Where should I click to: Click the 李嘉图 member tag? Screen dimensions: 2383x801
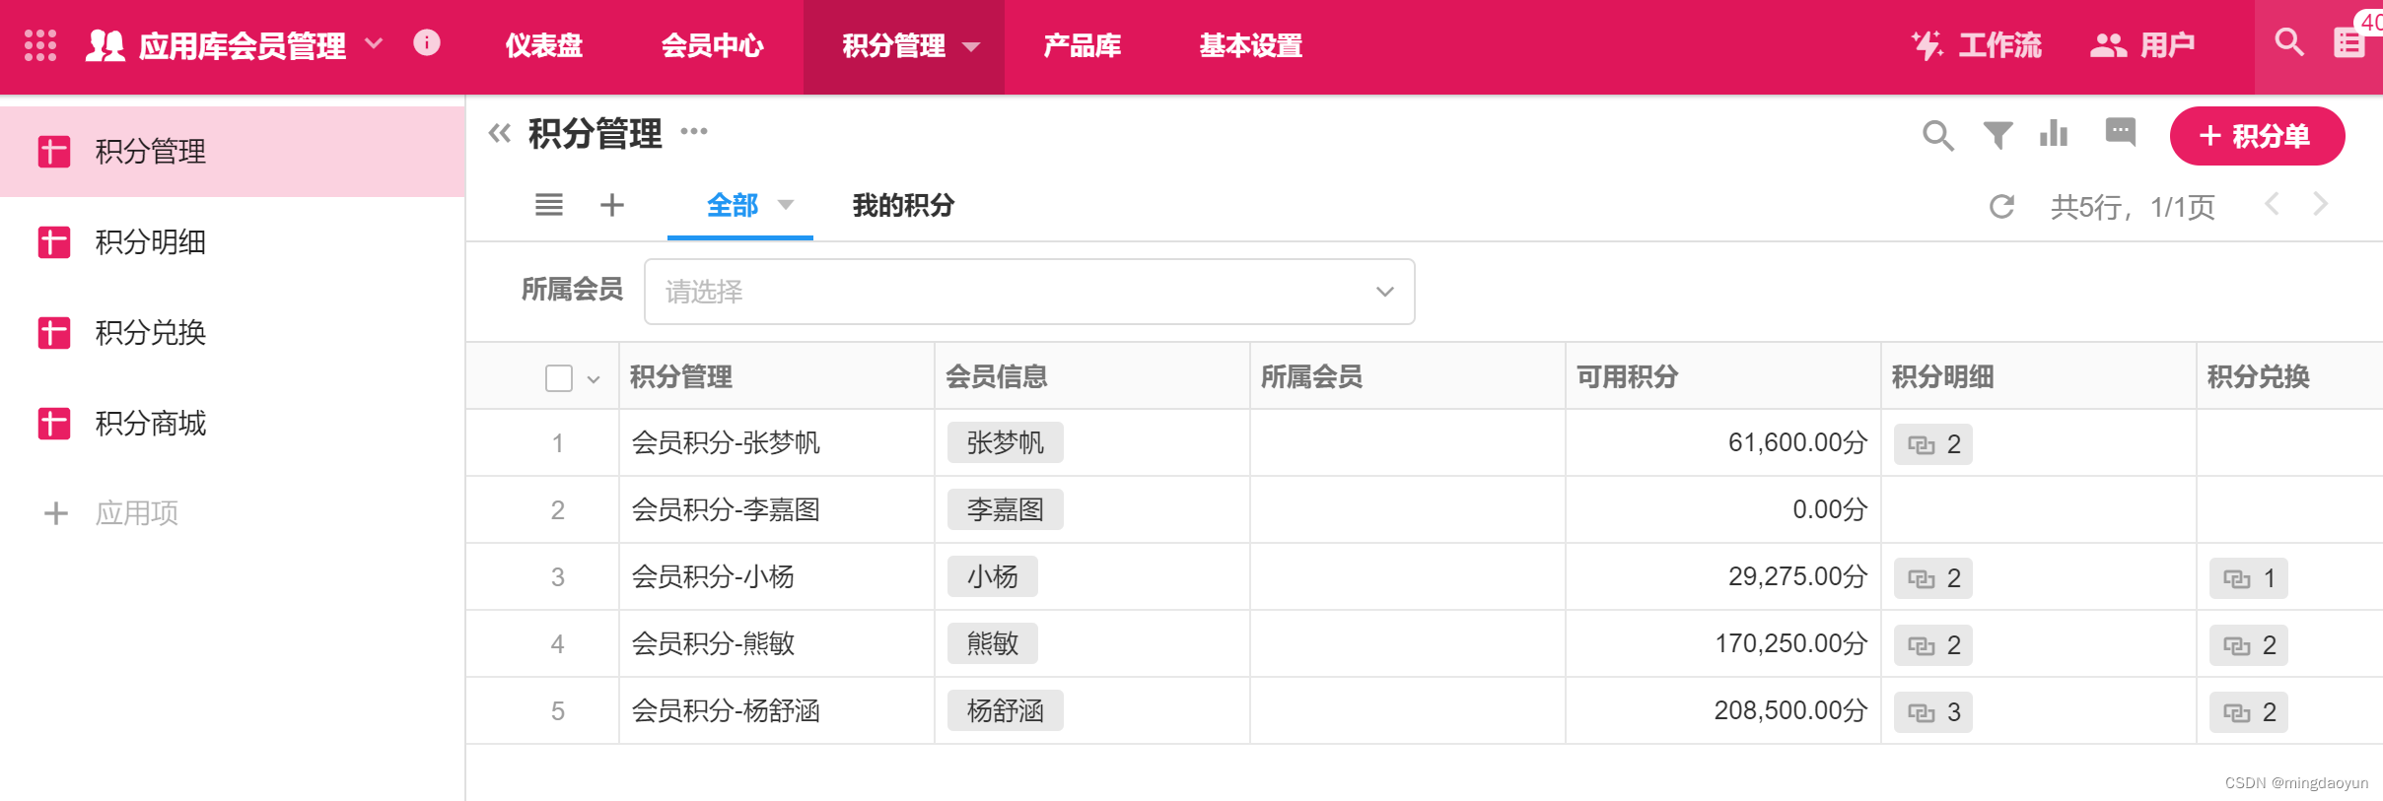coord(1005,510)
